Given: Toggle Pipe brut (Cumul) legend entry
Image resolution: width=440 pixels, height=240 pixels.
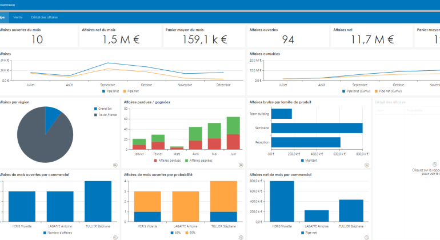Looking at the screenshot, I should (356, 91).
